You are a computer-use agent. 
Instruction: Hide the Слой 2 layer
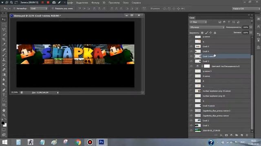pos(191,120)
